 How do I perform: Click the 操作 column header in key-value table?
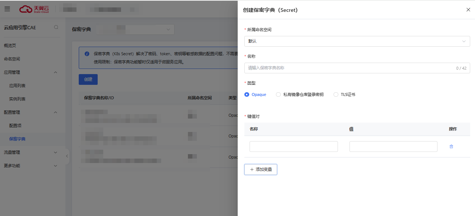453,129
